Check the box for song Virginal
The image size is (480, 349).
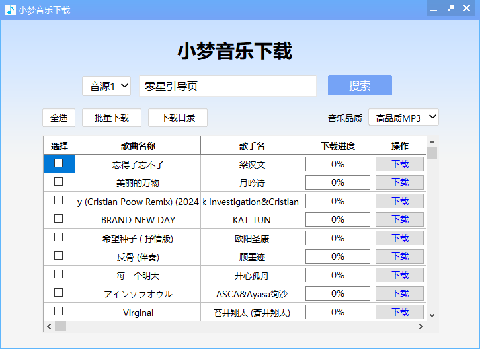tap(59, 311)
